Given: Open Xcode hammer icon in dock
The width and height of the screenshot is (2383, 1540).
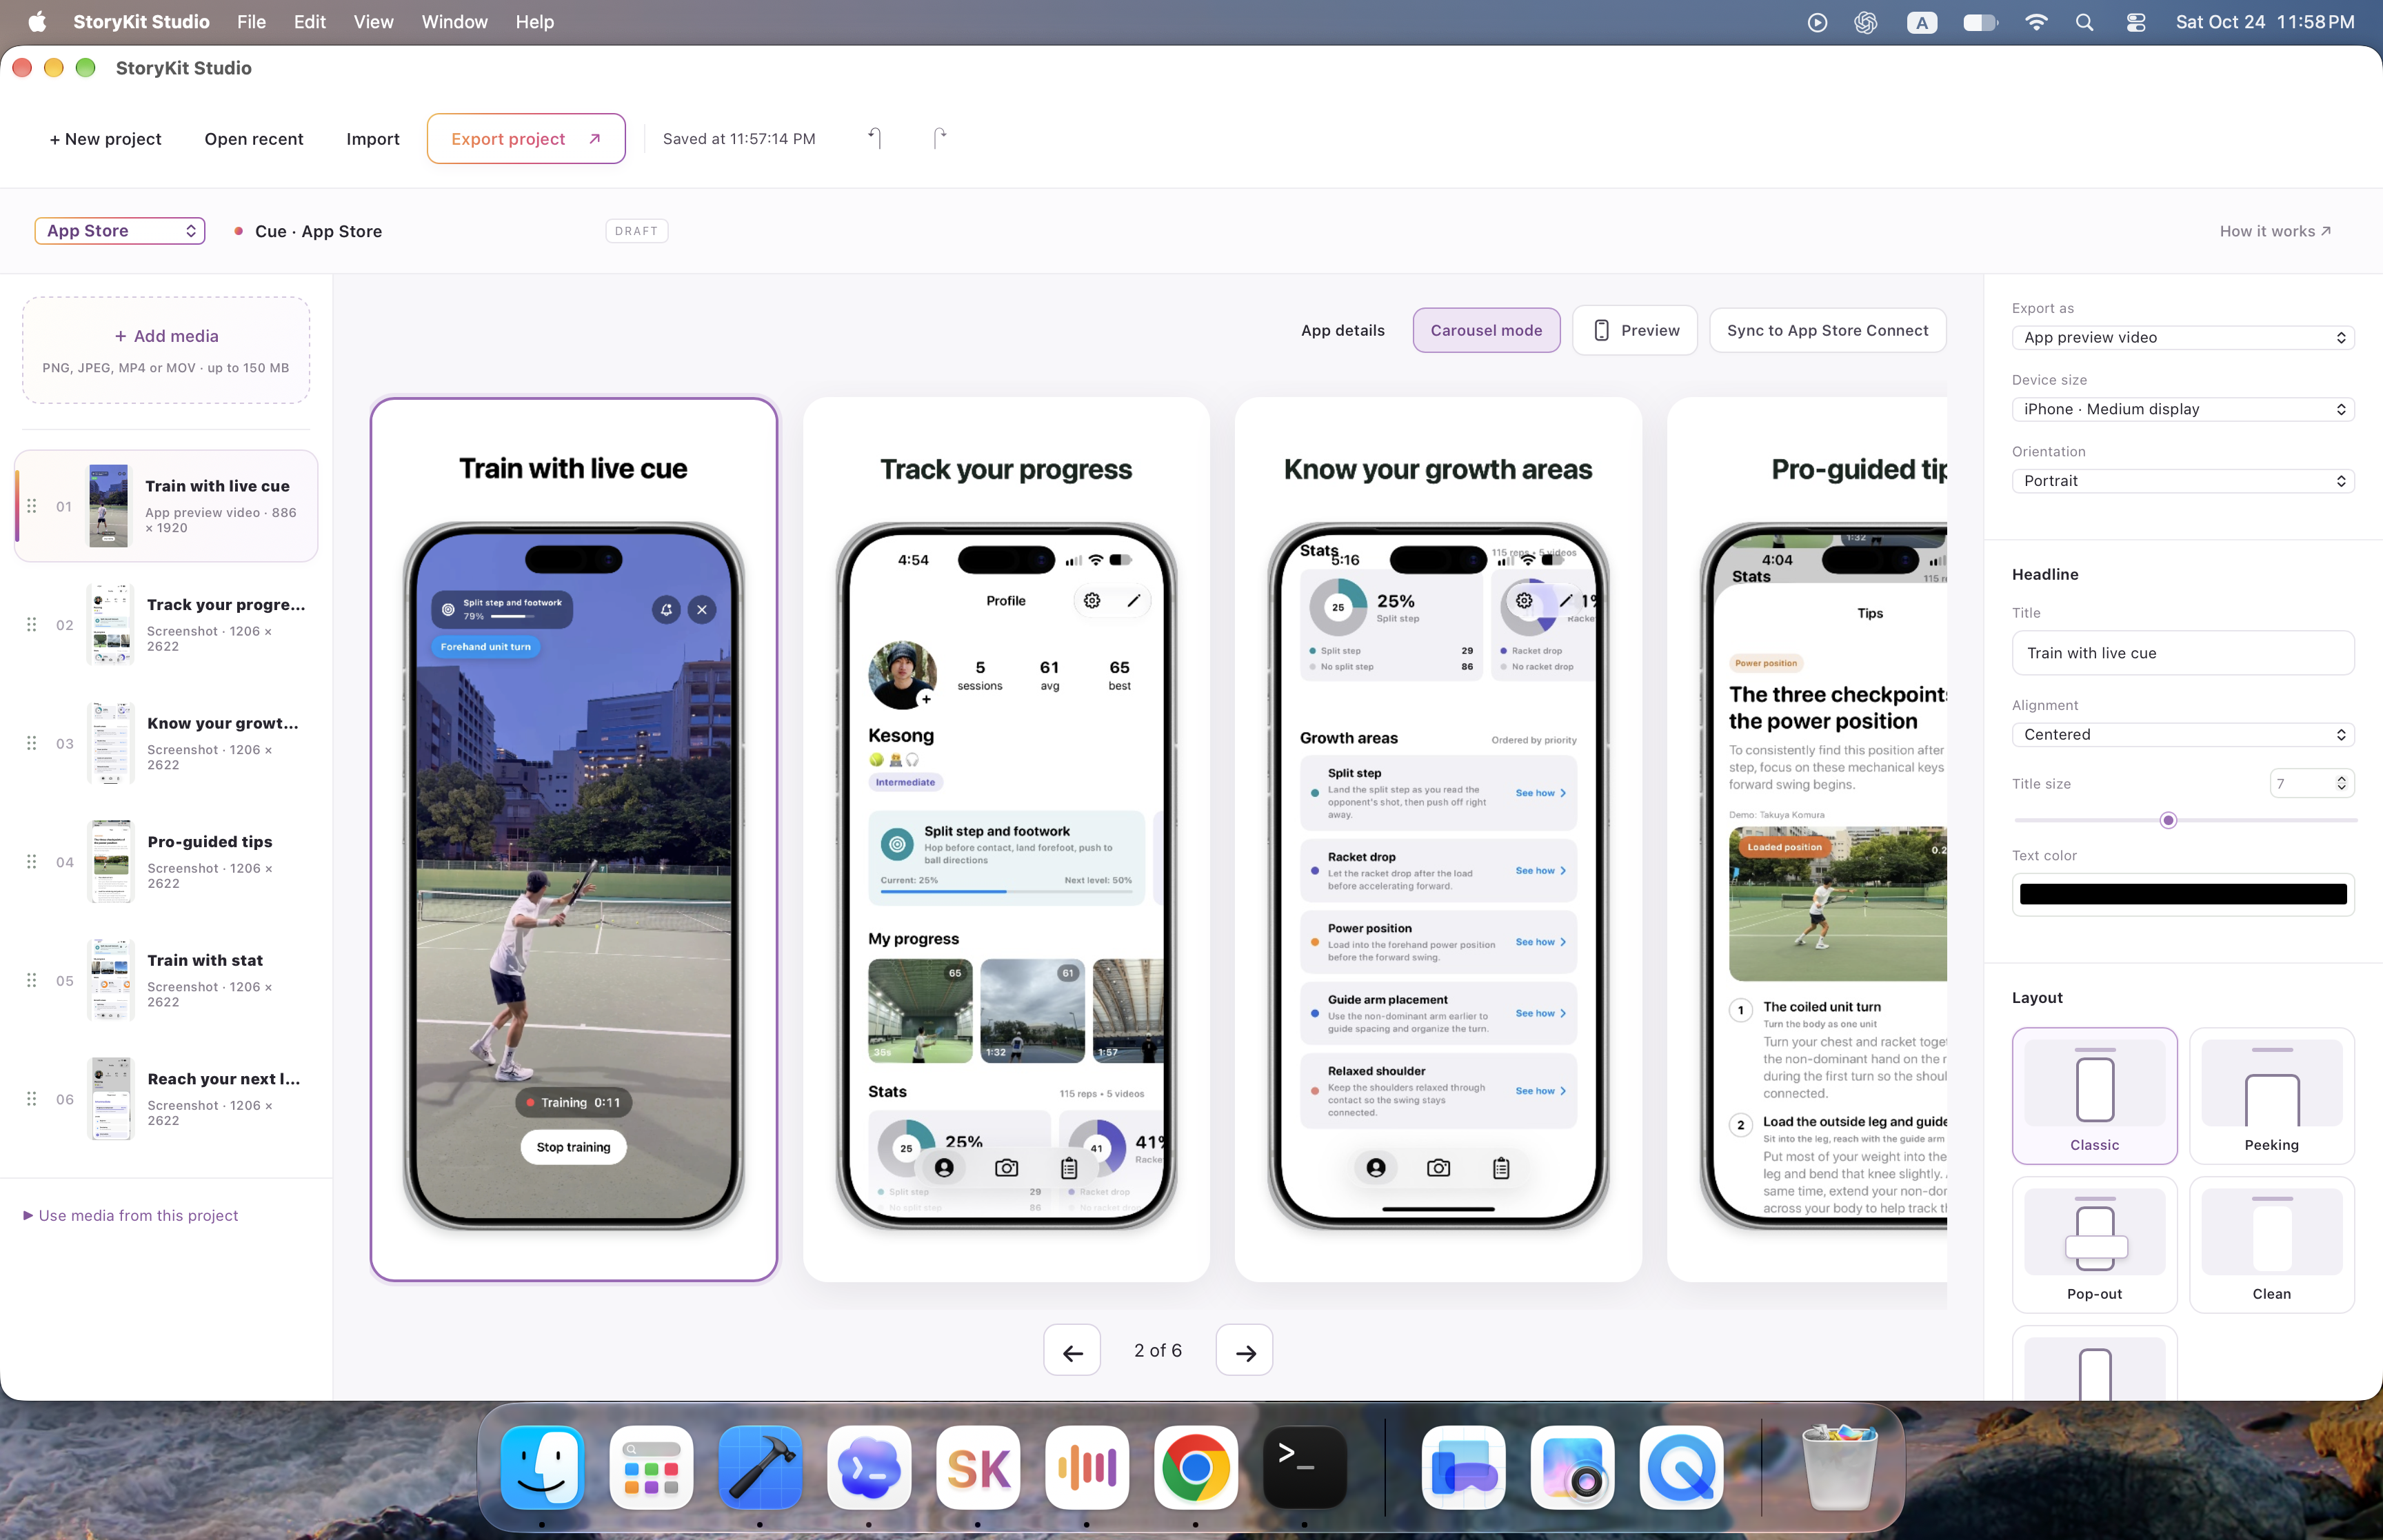Looking at the screenshot, I should coord(760,1467).
